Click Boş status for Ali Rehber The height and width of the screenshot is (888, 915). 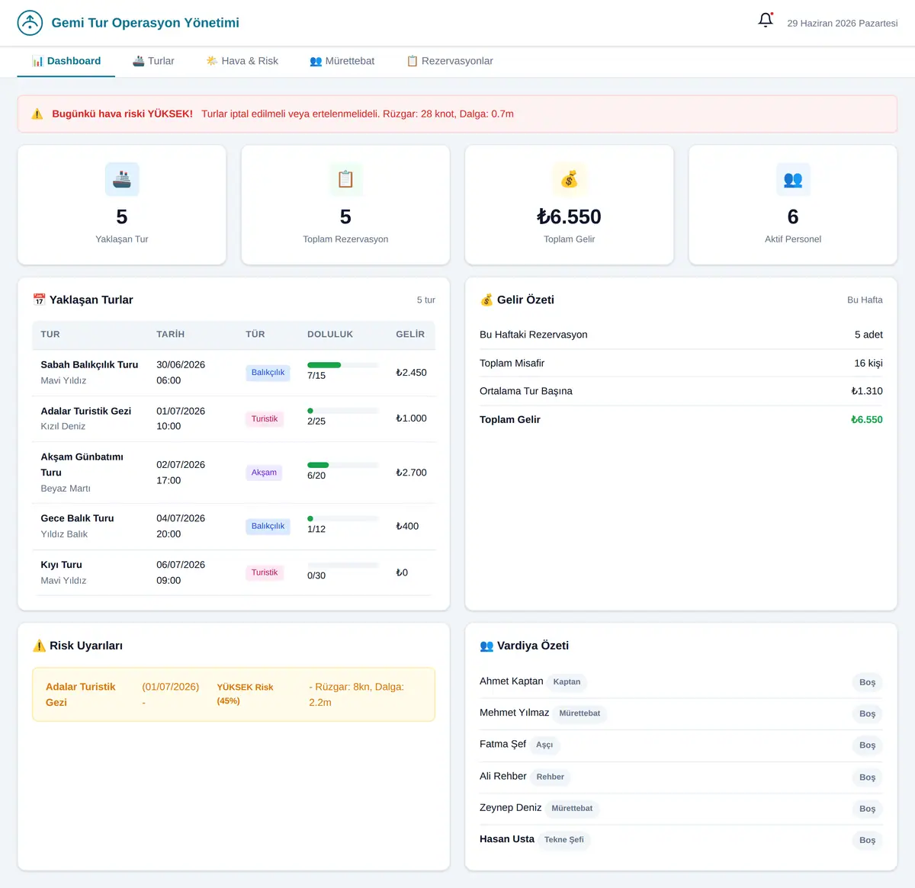tap(867, 777)
